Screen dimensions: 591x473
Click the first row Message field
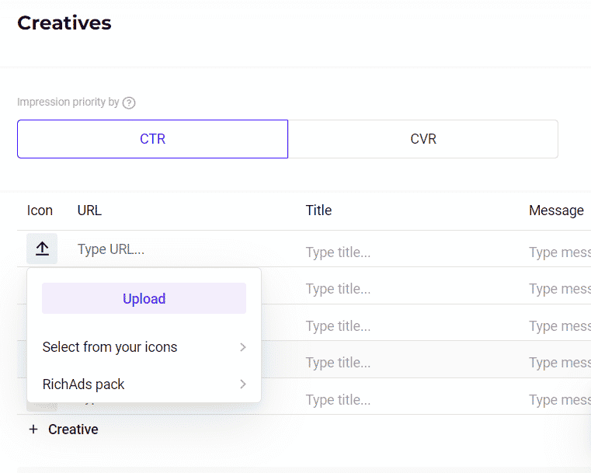[559, 252]
